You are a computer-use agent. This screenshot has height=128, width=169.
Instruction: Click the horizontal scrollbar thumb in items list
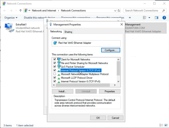tap(83, 85)
